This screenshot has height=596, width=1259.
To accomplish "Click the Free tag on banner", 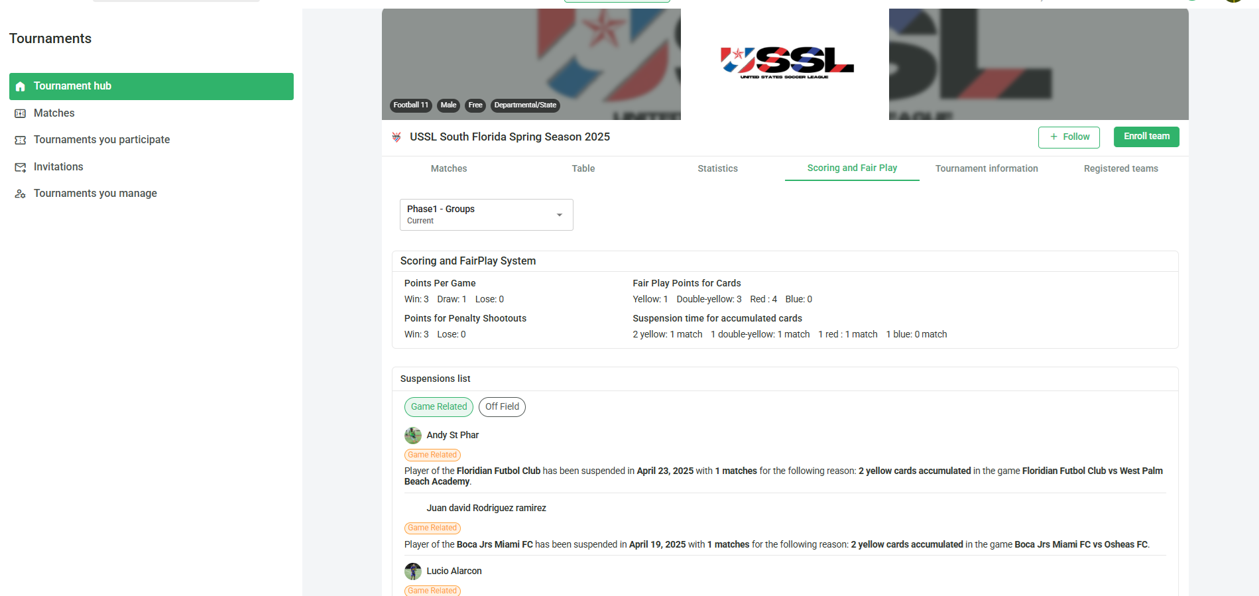I will coord(475,105).
